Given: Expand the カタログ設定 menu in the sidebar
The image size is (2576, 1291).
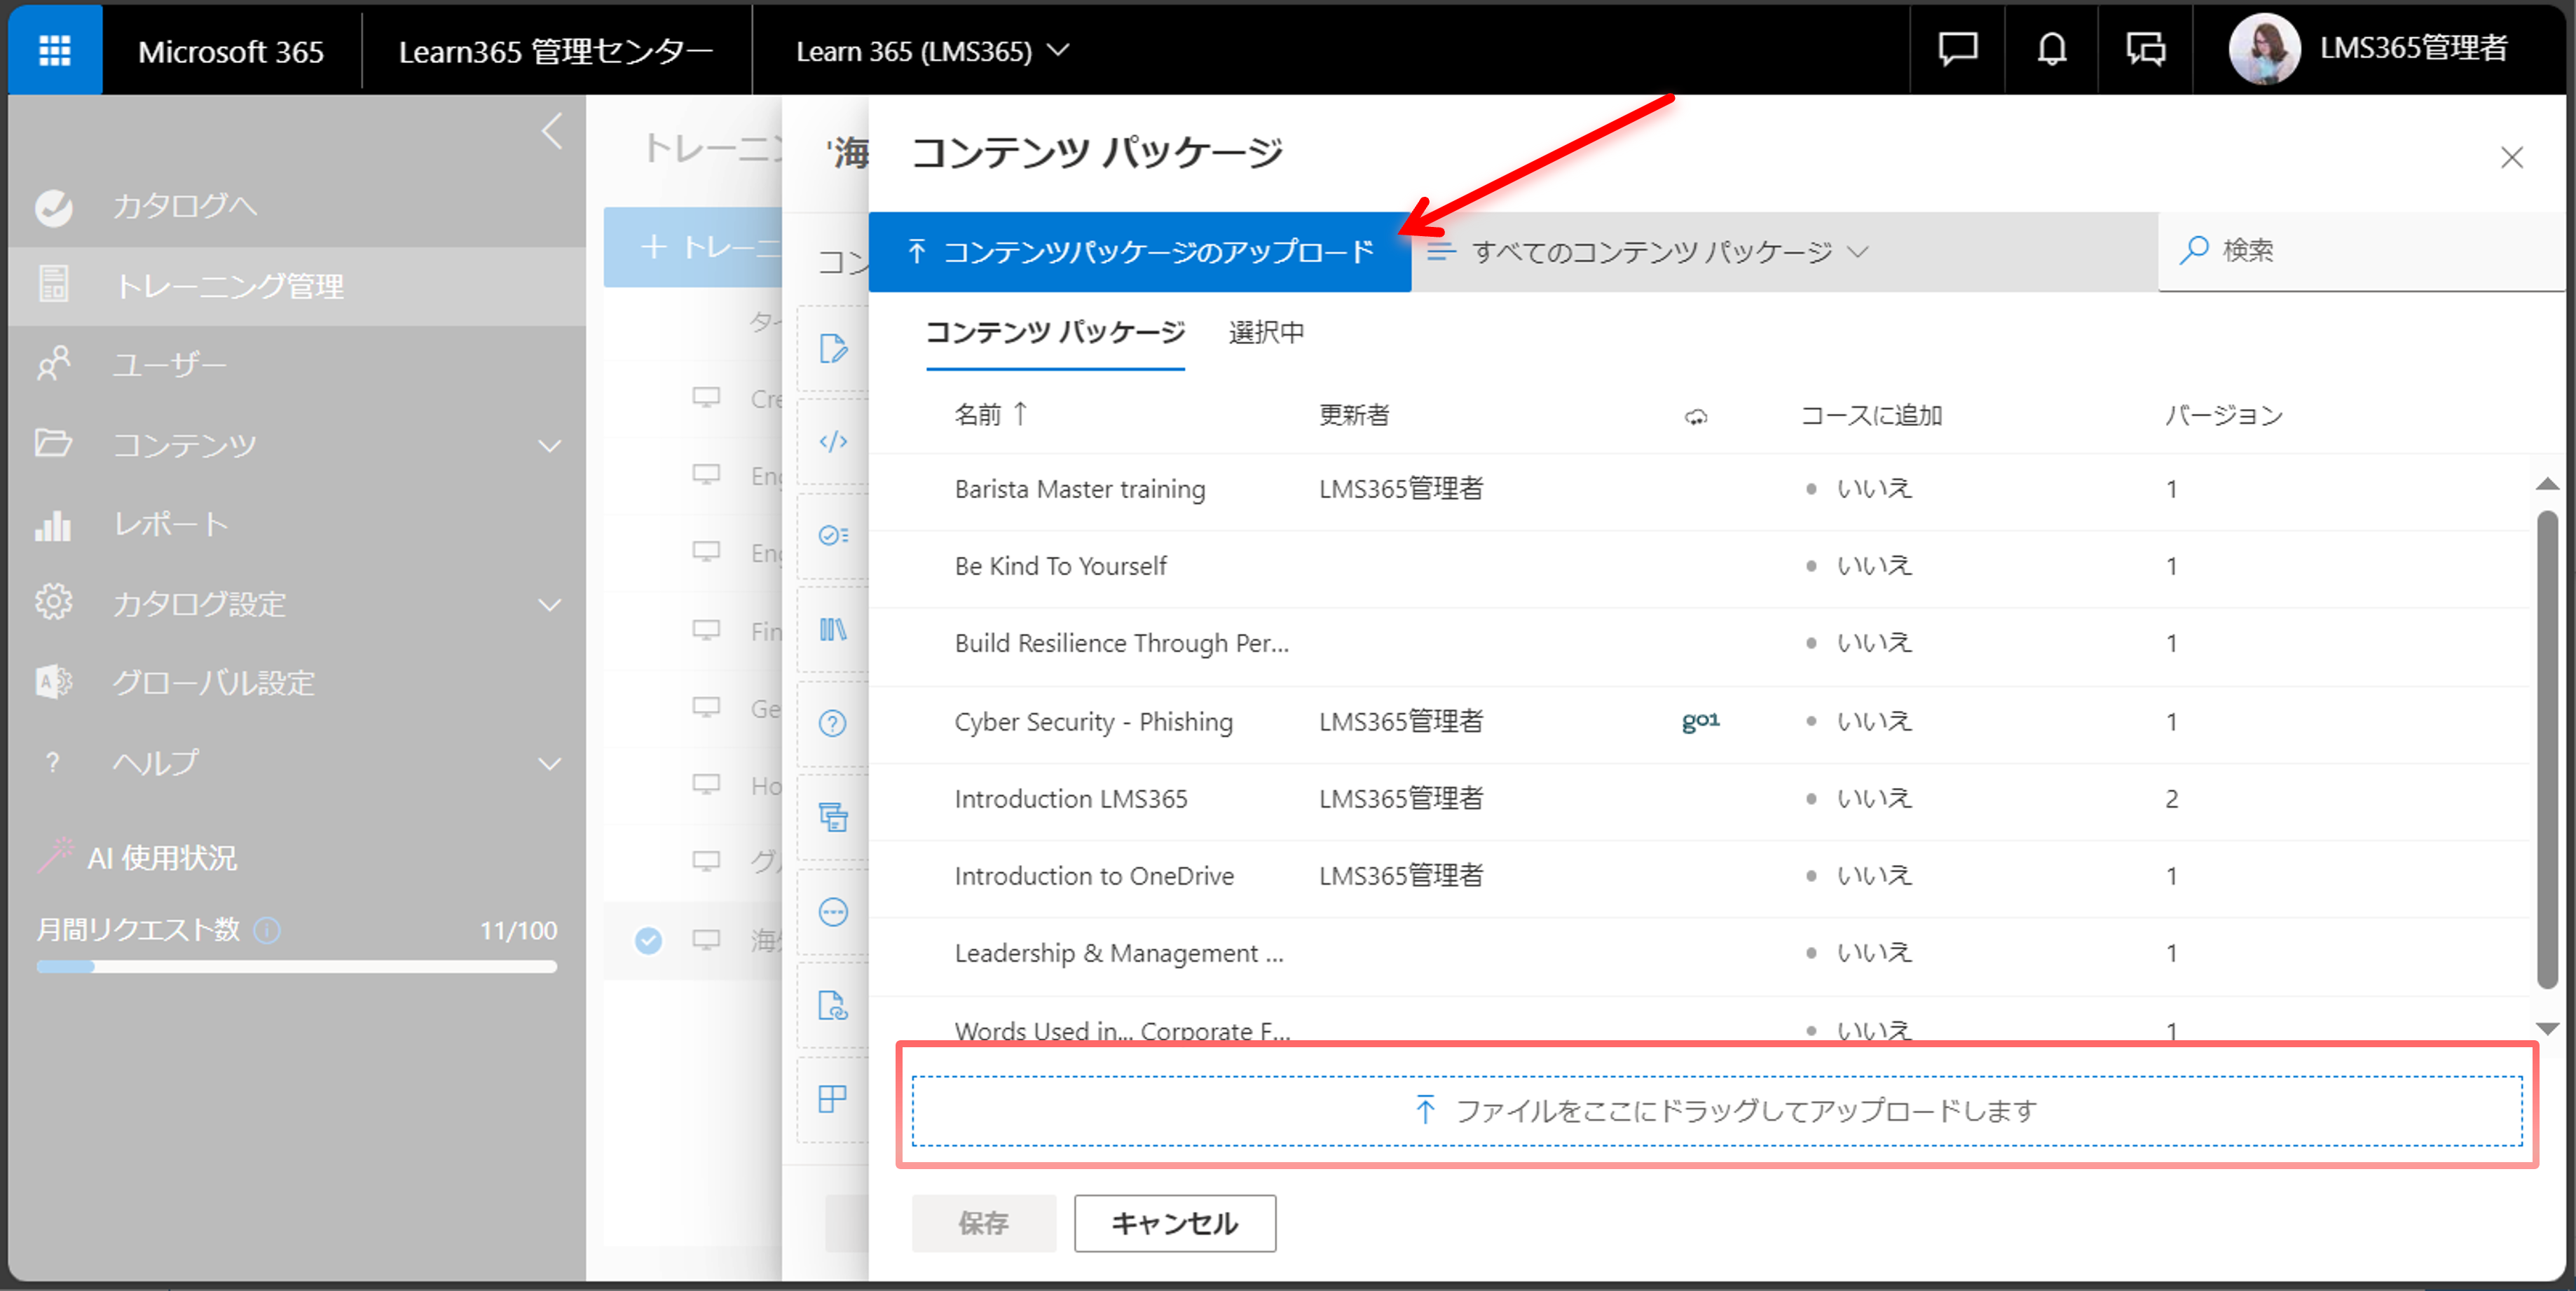Looking at the screenshot, I should coord(549,605).
